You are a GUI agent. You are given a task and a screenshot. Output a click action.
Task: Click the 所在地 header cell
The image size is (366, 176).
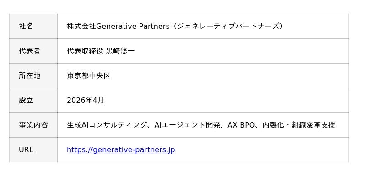tap(33, 76)
